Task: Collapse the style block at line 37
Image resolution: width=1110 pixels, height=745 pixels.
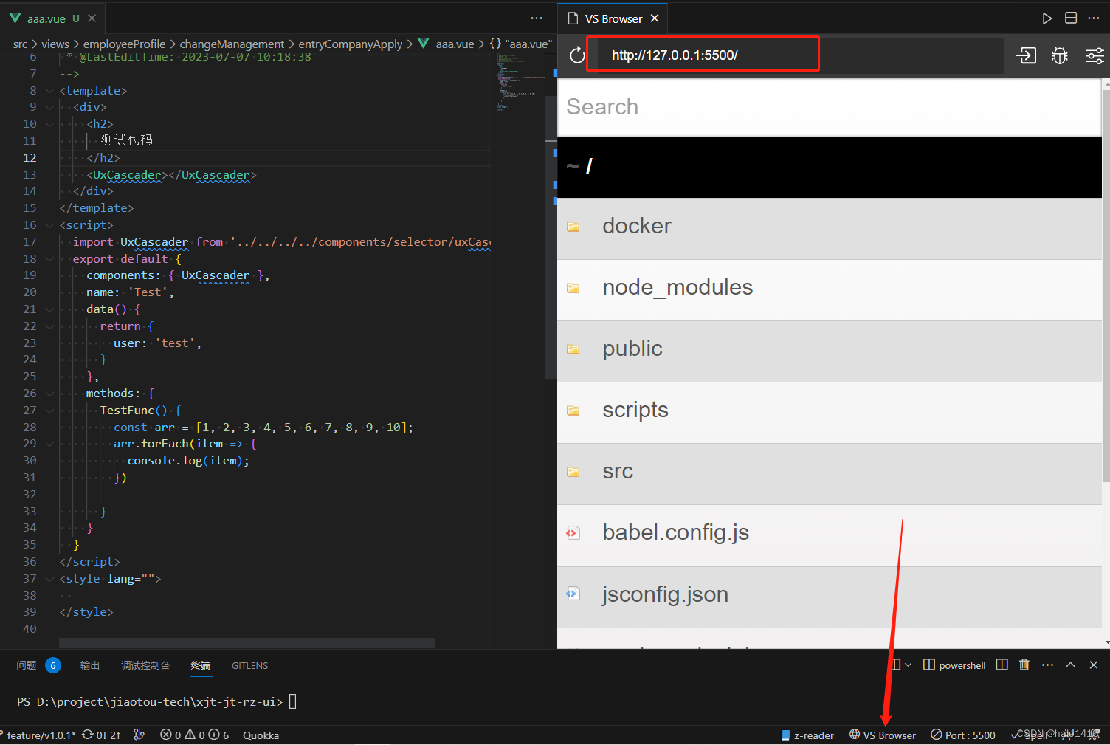Action: [x=49, y=579]
